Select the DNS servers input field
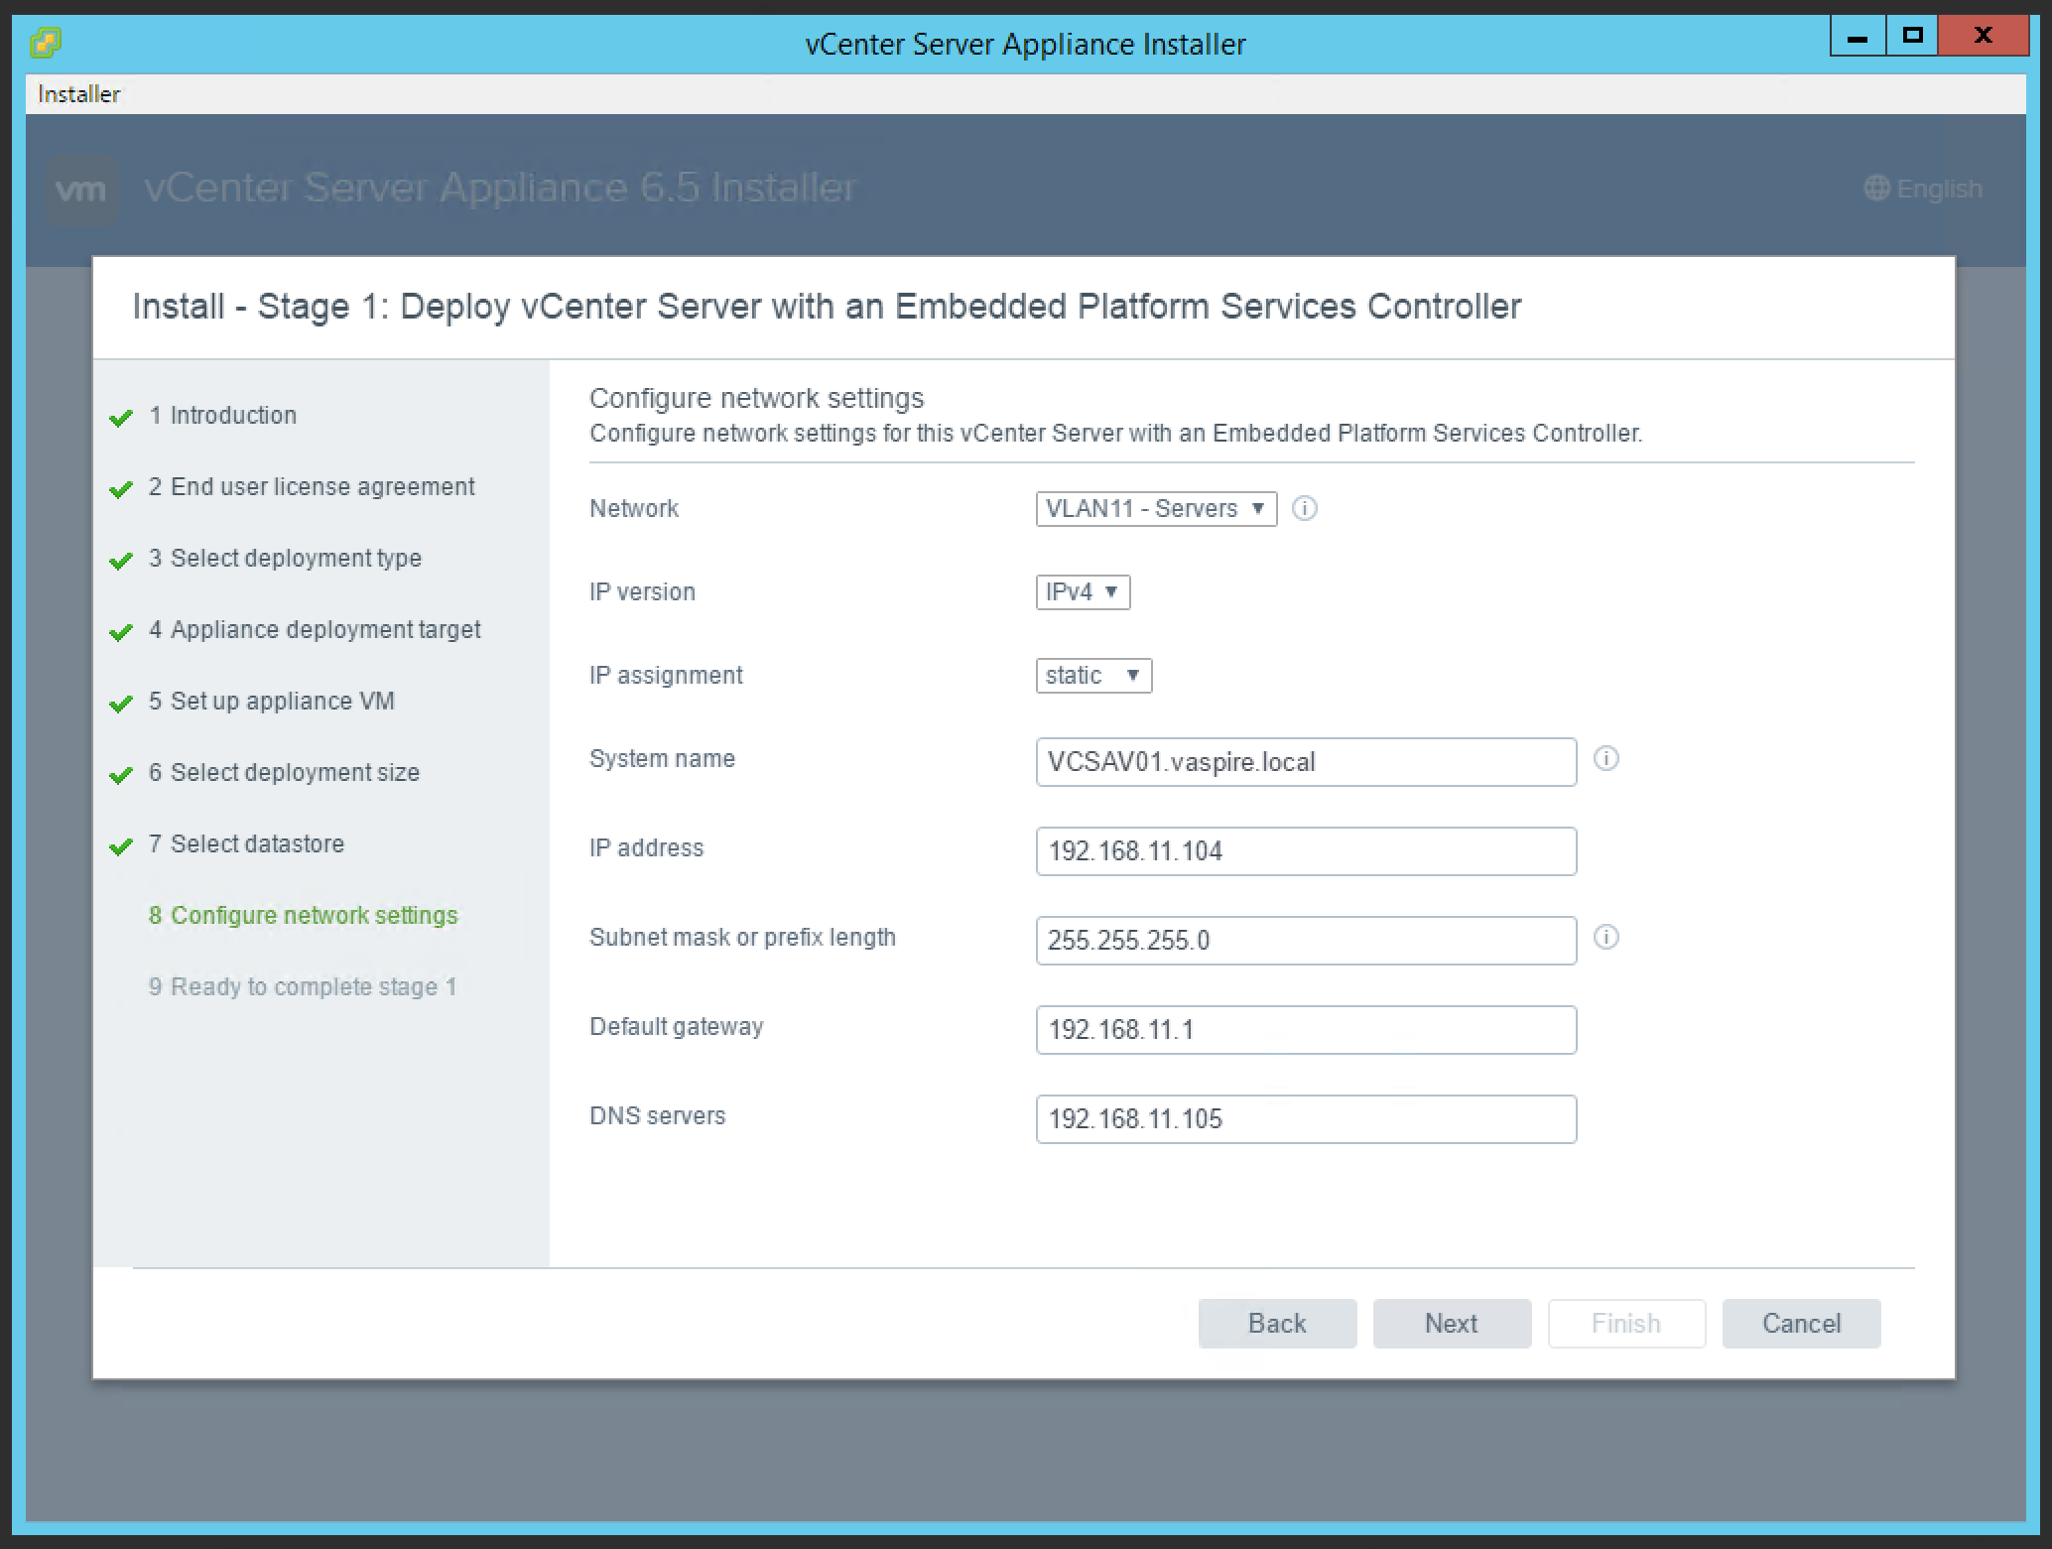This screenshot has width=2052, height=1549. coord(1305,1118)
